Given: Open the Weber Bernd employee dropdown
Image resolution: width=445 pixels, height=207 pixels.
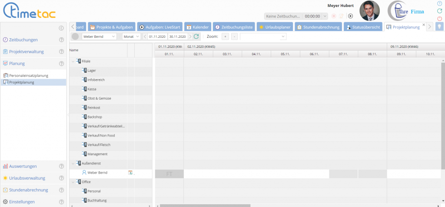Looking at the screenshot, I should point(99,37).
